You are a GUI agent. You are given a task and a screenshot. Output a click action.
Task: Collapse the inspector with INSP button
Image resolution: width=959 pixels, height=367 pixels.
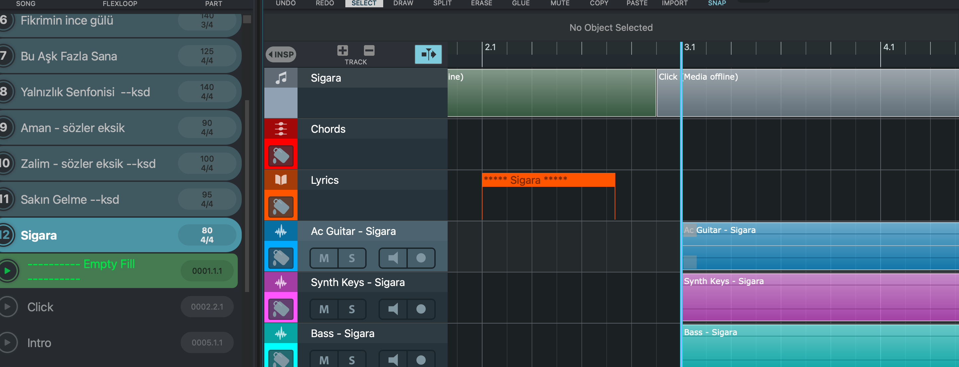point(281,55)
